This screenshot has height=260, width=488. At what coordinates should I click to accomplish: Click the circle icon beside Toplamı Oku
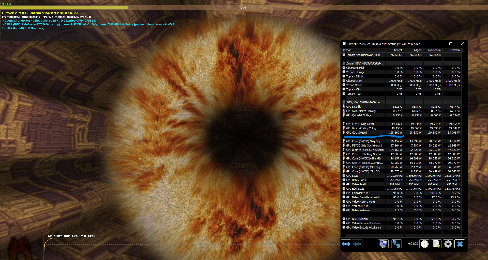click(344, 89)
